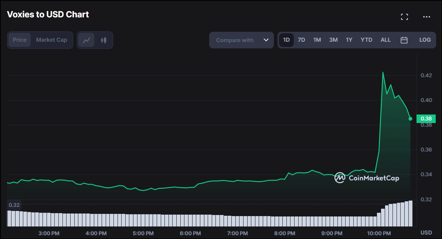
Task: Show the 1M time range
Action: click(x=317, y=40)
